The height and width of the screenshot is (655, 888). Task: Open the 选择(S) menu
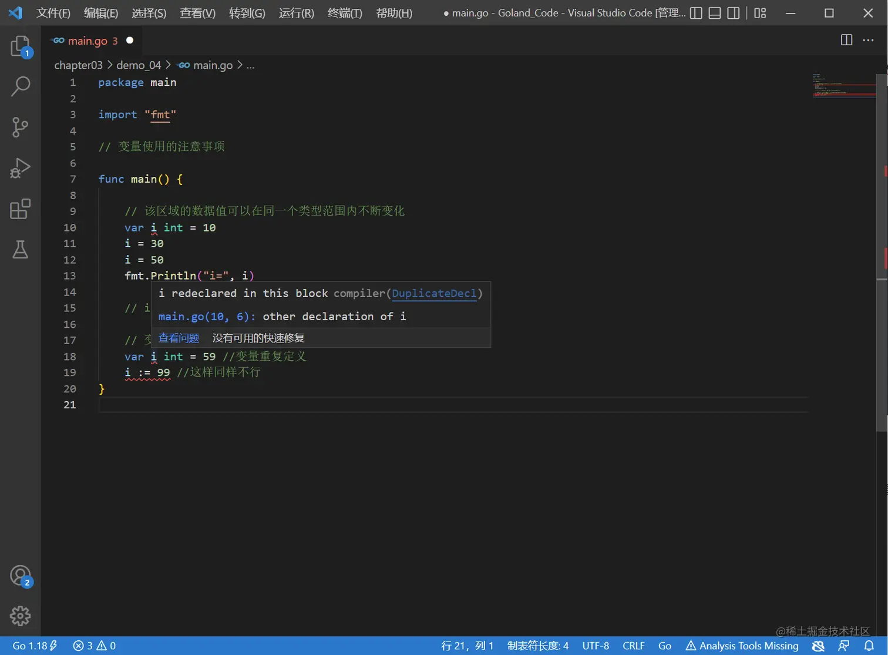pyautogui.click(x=149, y=13)
